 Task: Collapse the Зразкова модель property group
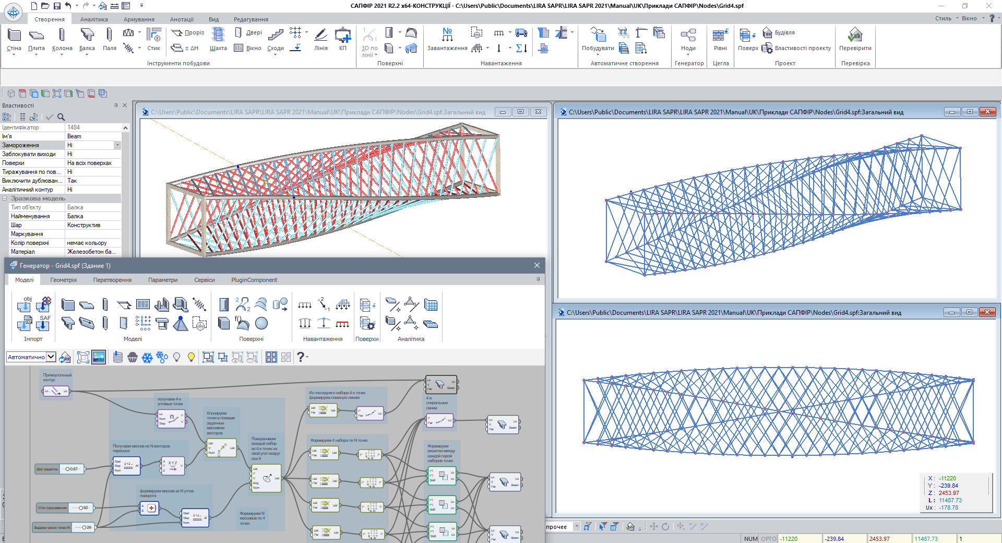point(5,198)
